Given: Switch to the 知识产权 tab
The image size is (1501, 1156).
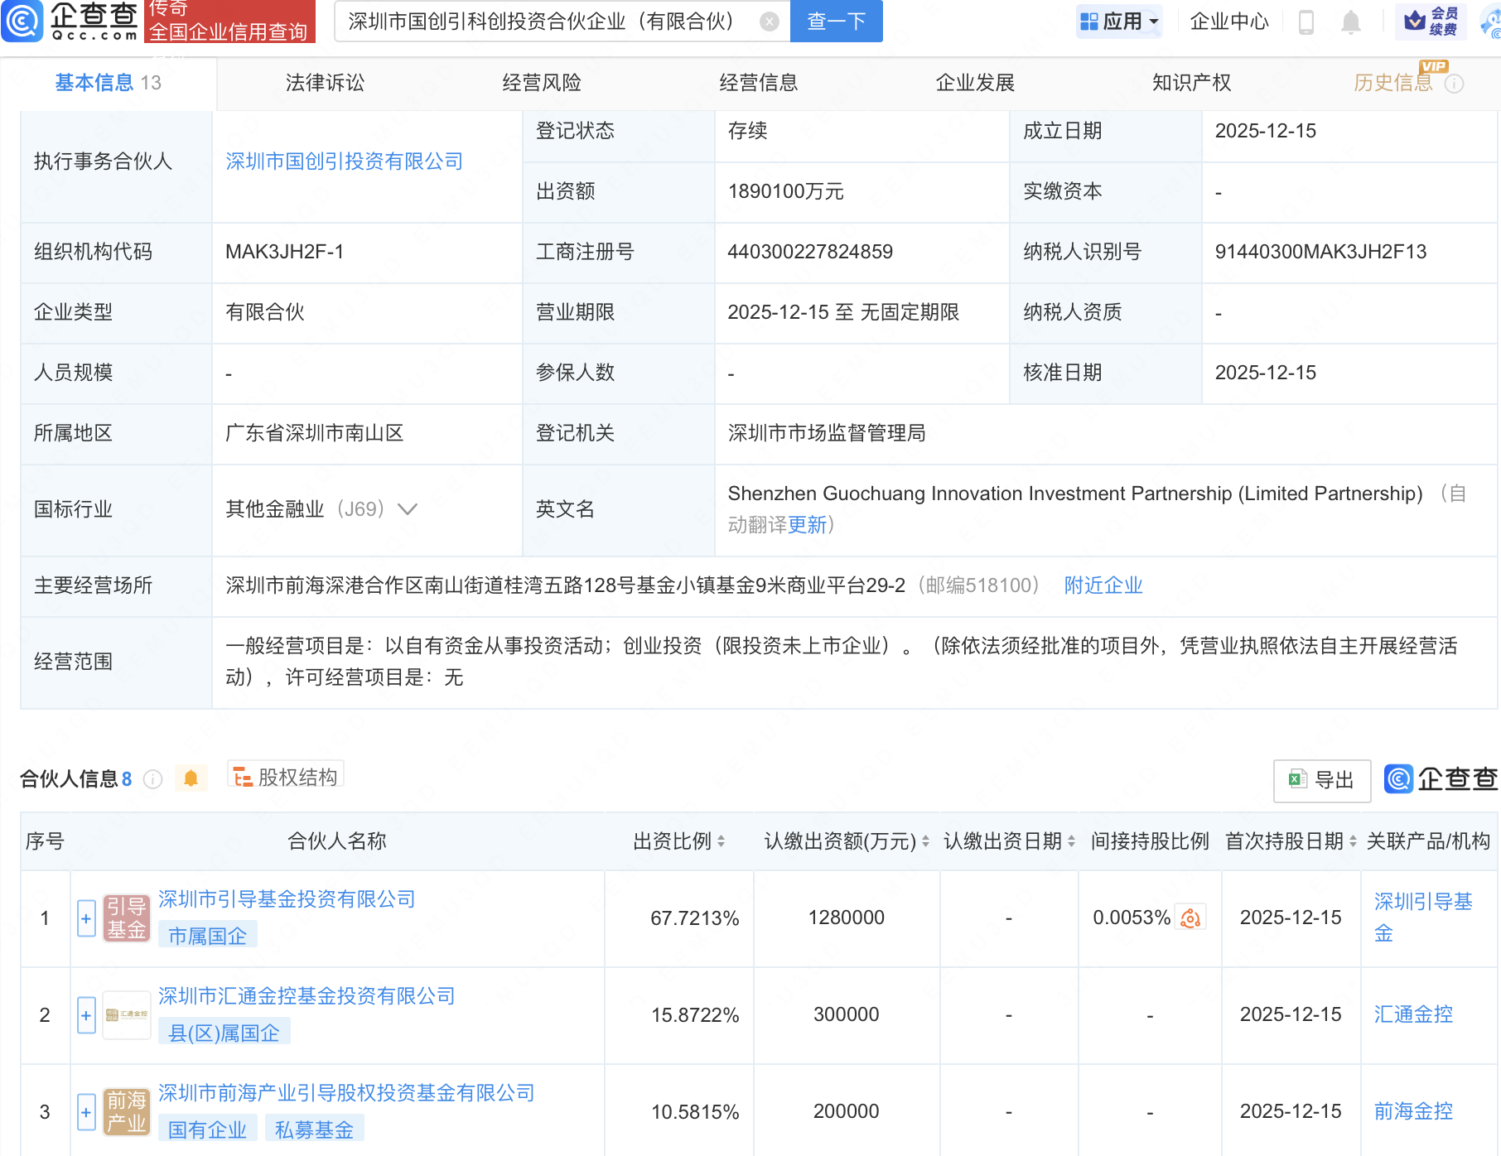Looking at the screenshot, I should [1191, 83].
